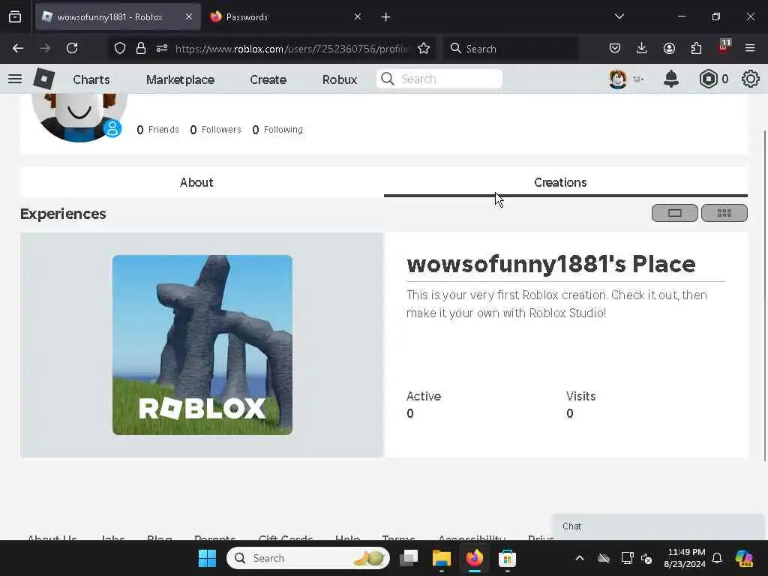Open Microsoft Store from taskbar

[x=507, y=558]
